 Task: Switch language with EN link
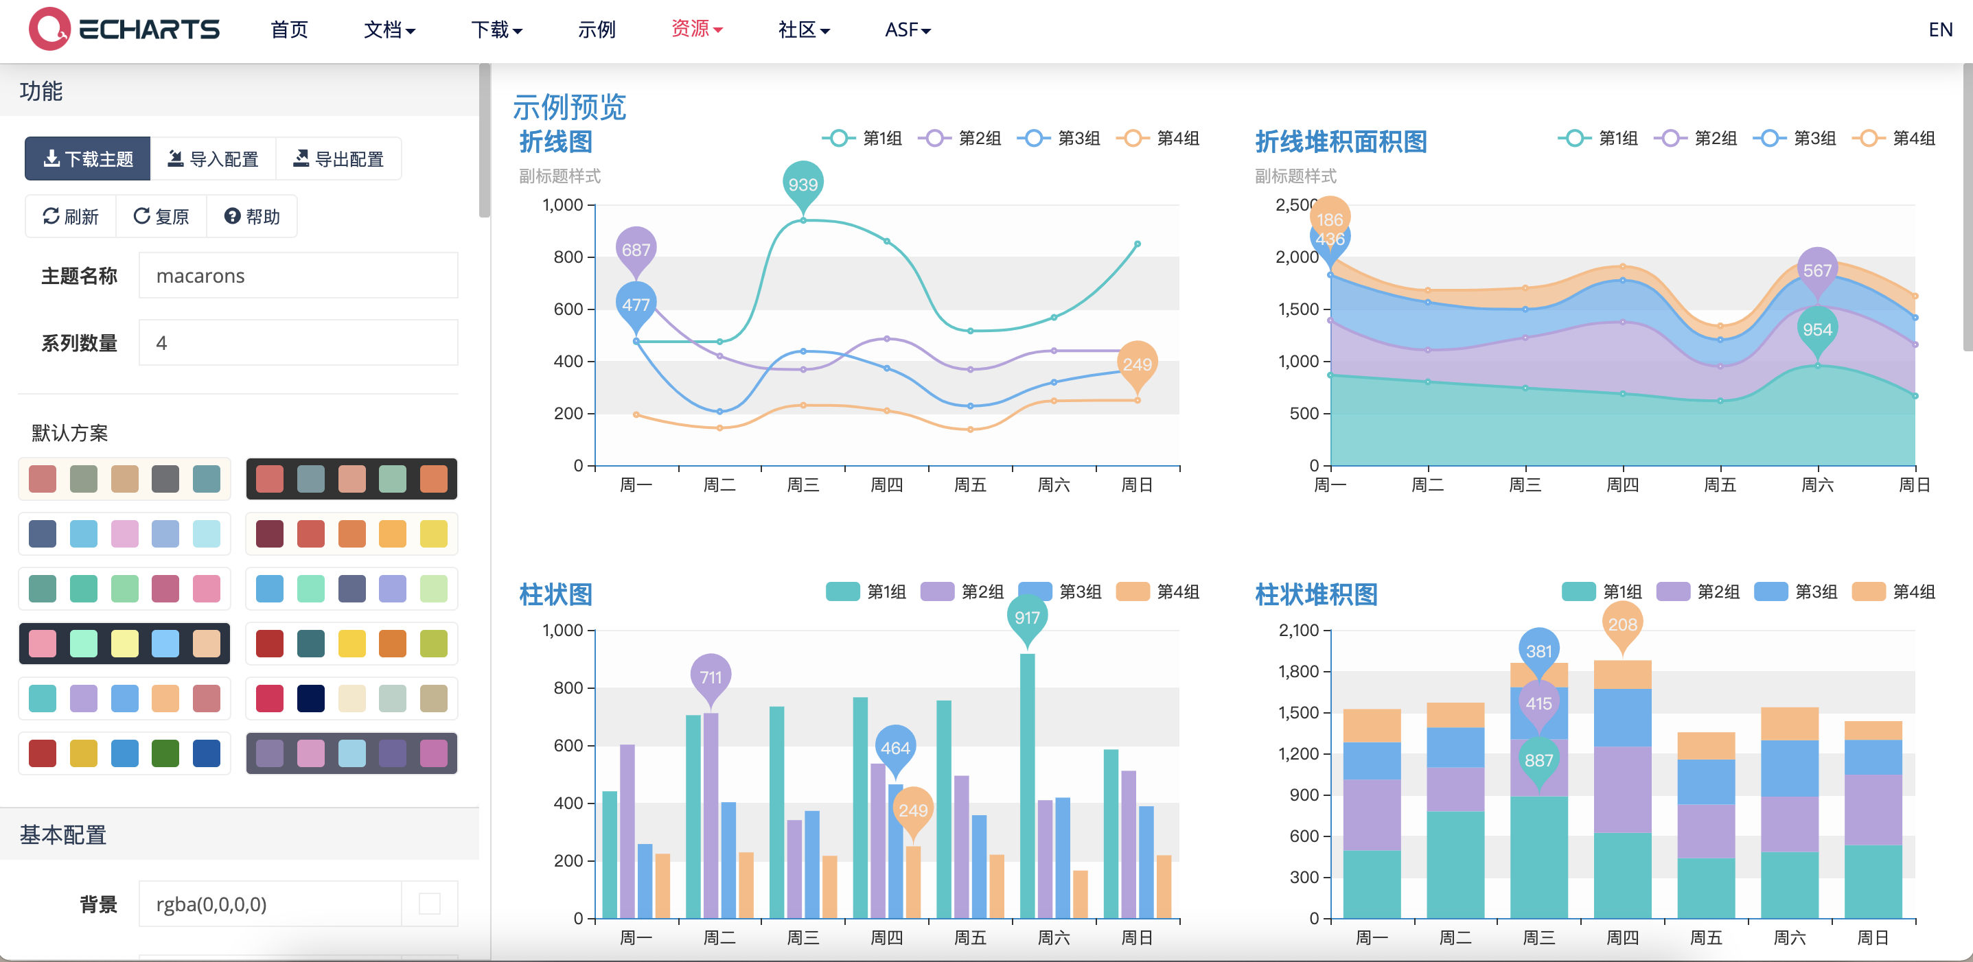pos(1939,30)
